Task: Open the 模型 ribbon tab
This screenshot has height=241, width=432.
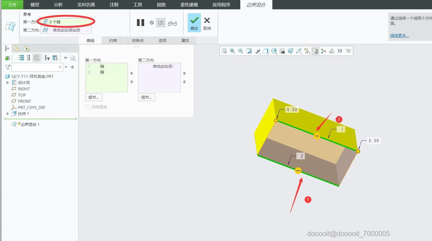Action: coord(35,5)
